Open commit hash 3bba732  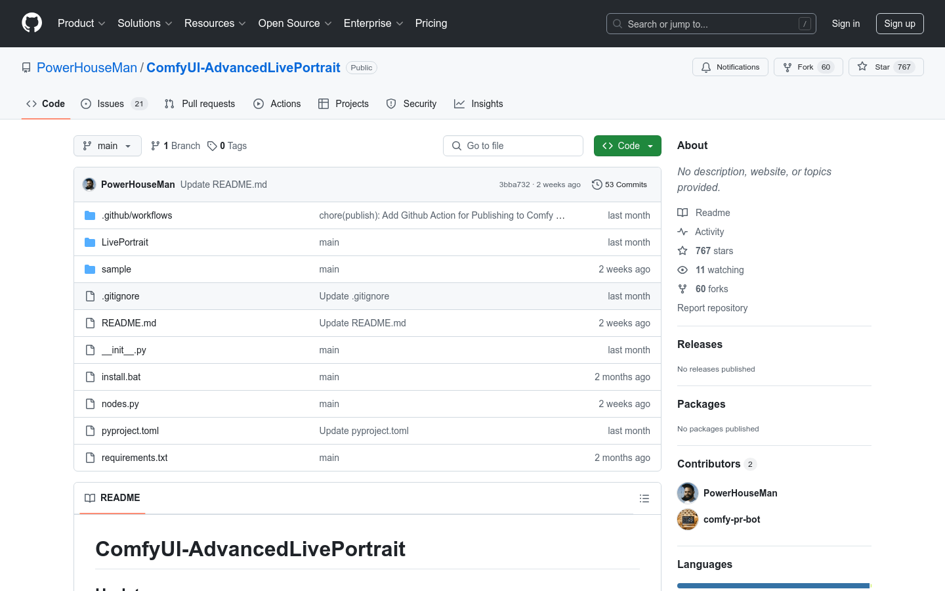tap(514, 185)
